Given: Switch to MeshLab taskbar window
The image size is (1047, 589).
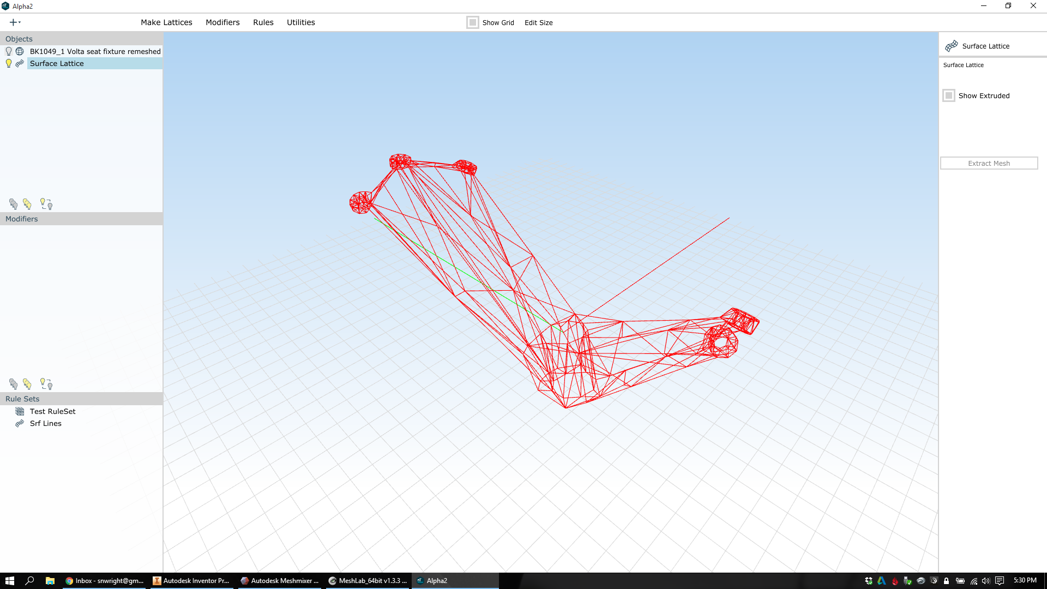Looking at the screenshot, I should (x=368, y=581).
